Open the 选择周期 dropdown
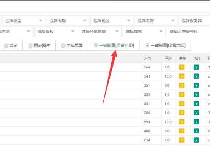210x146 pixels. click(67, 21)
